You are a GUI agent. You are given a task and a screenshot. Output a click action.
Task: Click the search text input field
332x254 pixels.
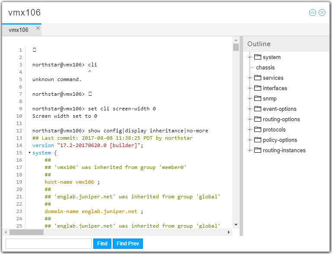coord(49,244)
